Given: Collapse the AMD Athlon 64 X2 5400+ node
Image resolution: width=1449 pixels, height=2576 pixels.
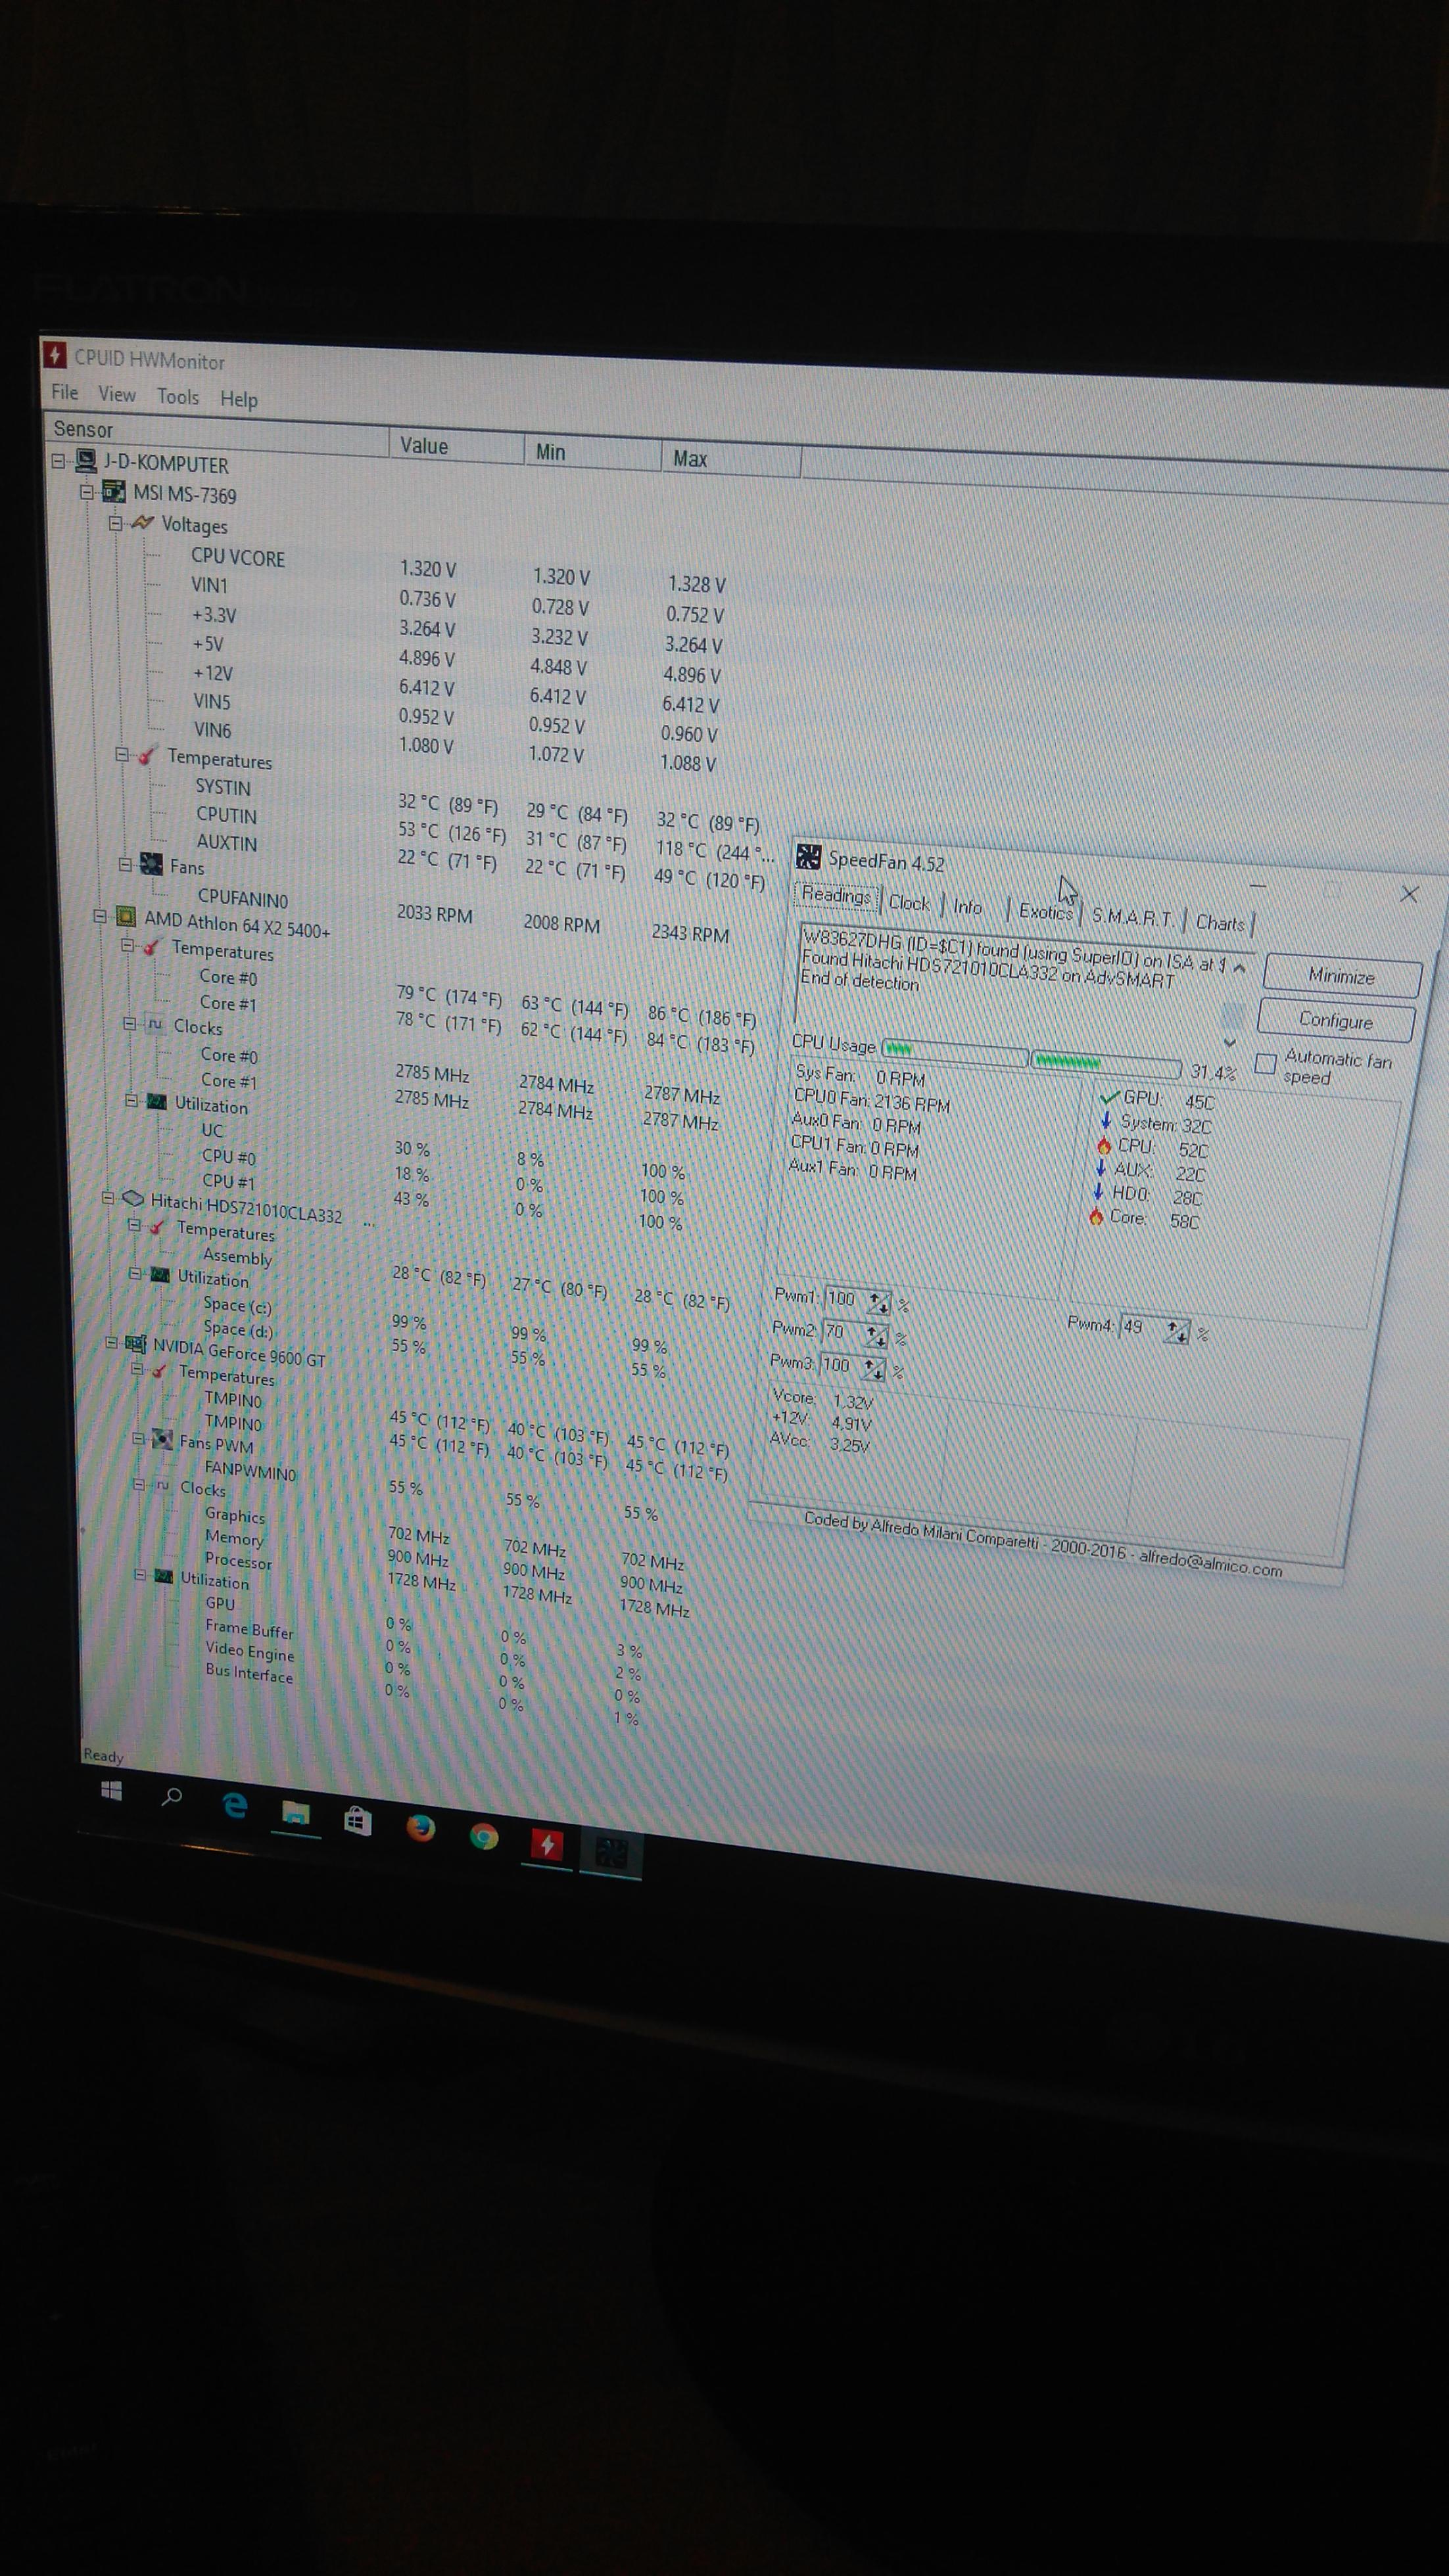Looking at the screenshot, I should pyautogui.click(x=99, y=915).
